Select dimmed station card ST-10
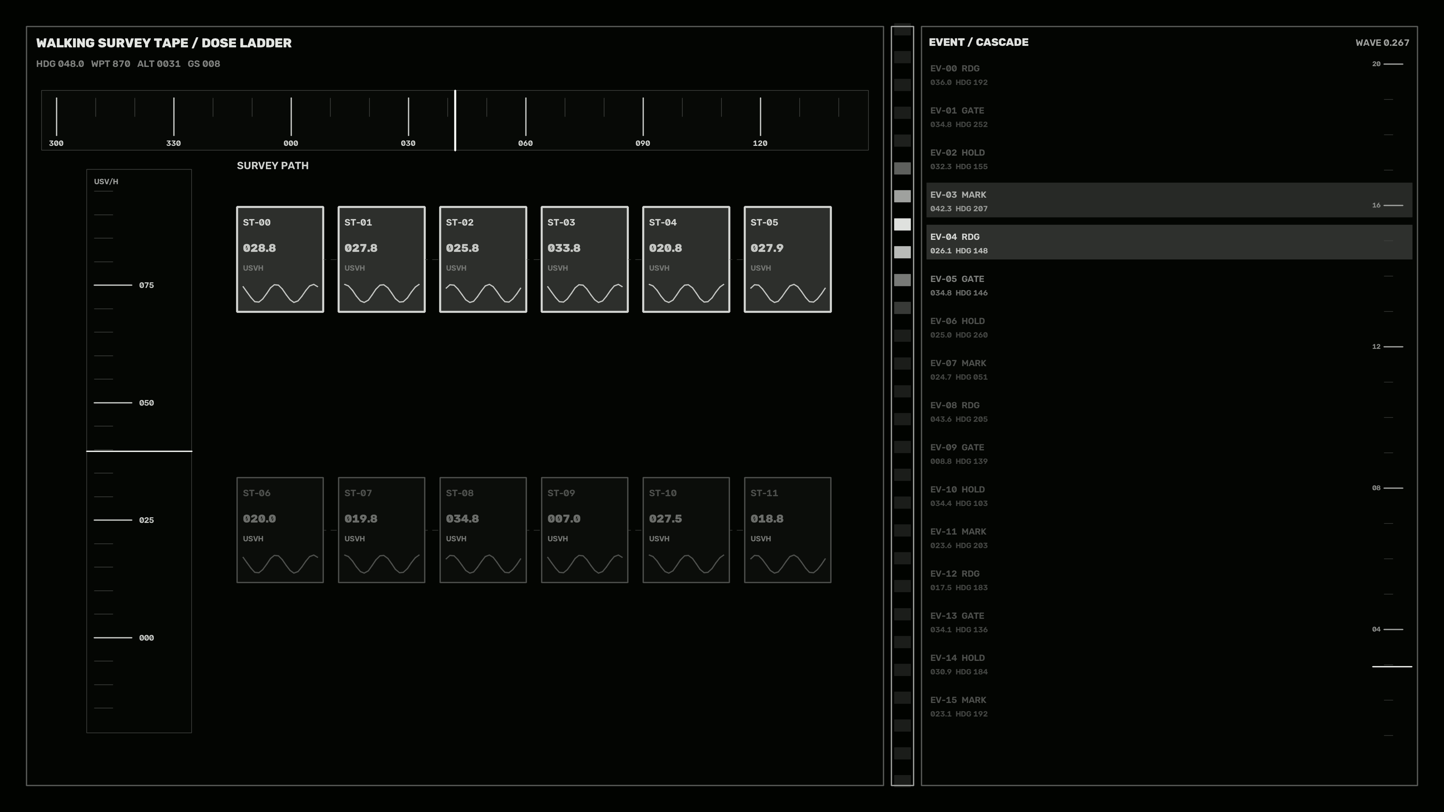1444x812 pixels. (x=686, y=530)
